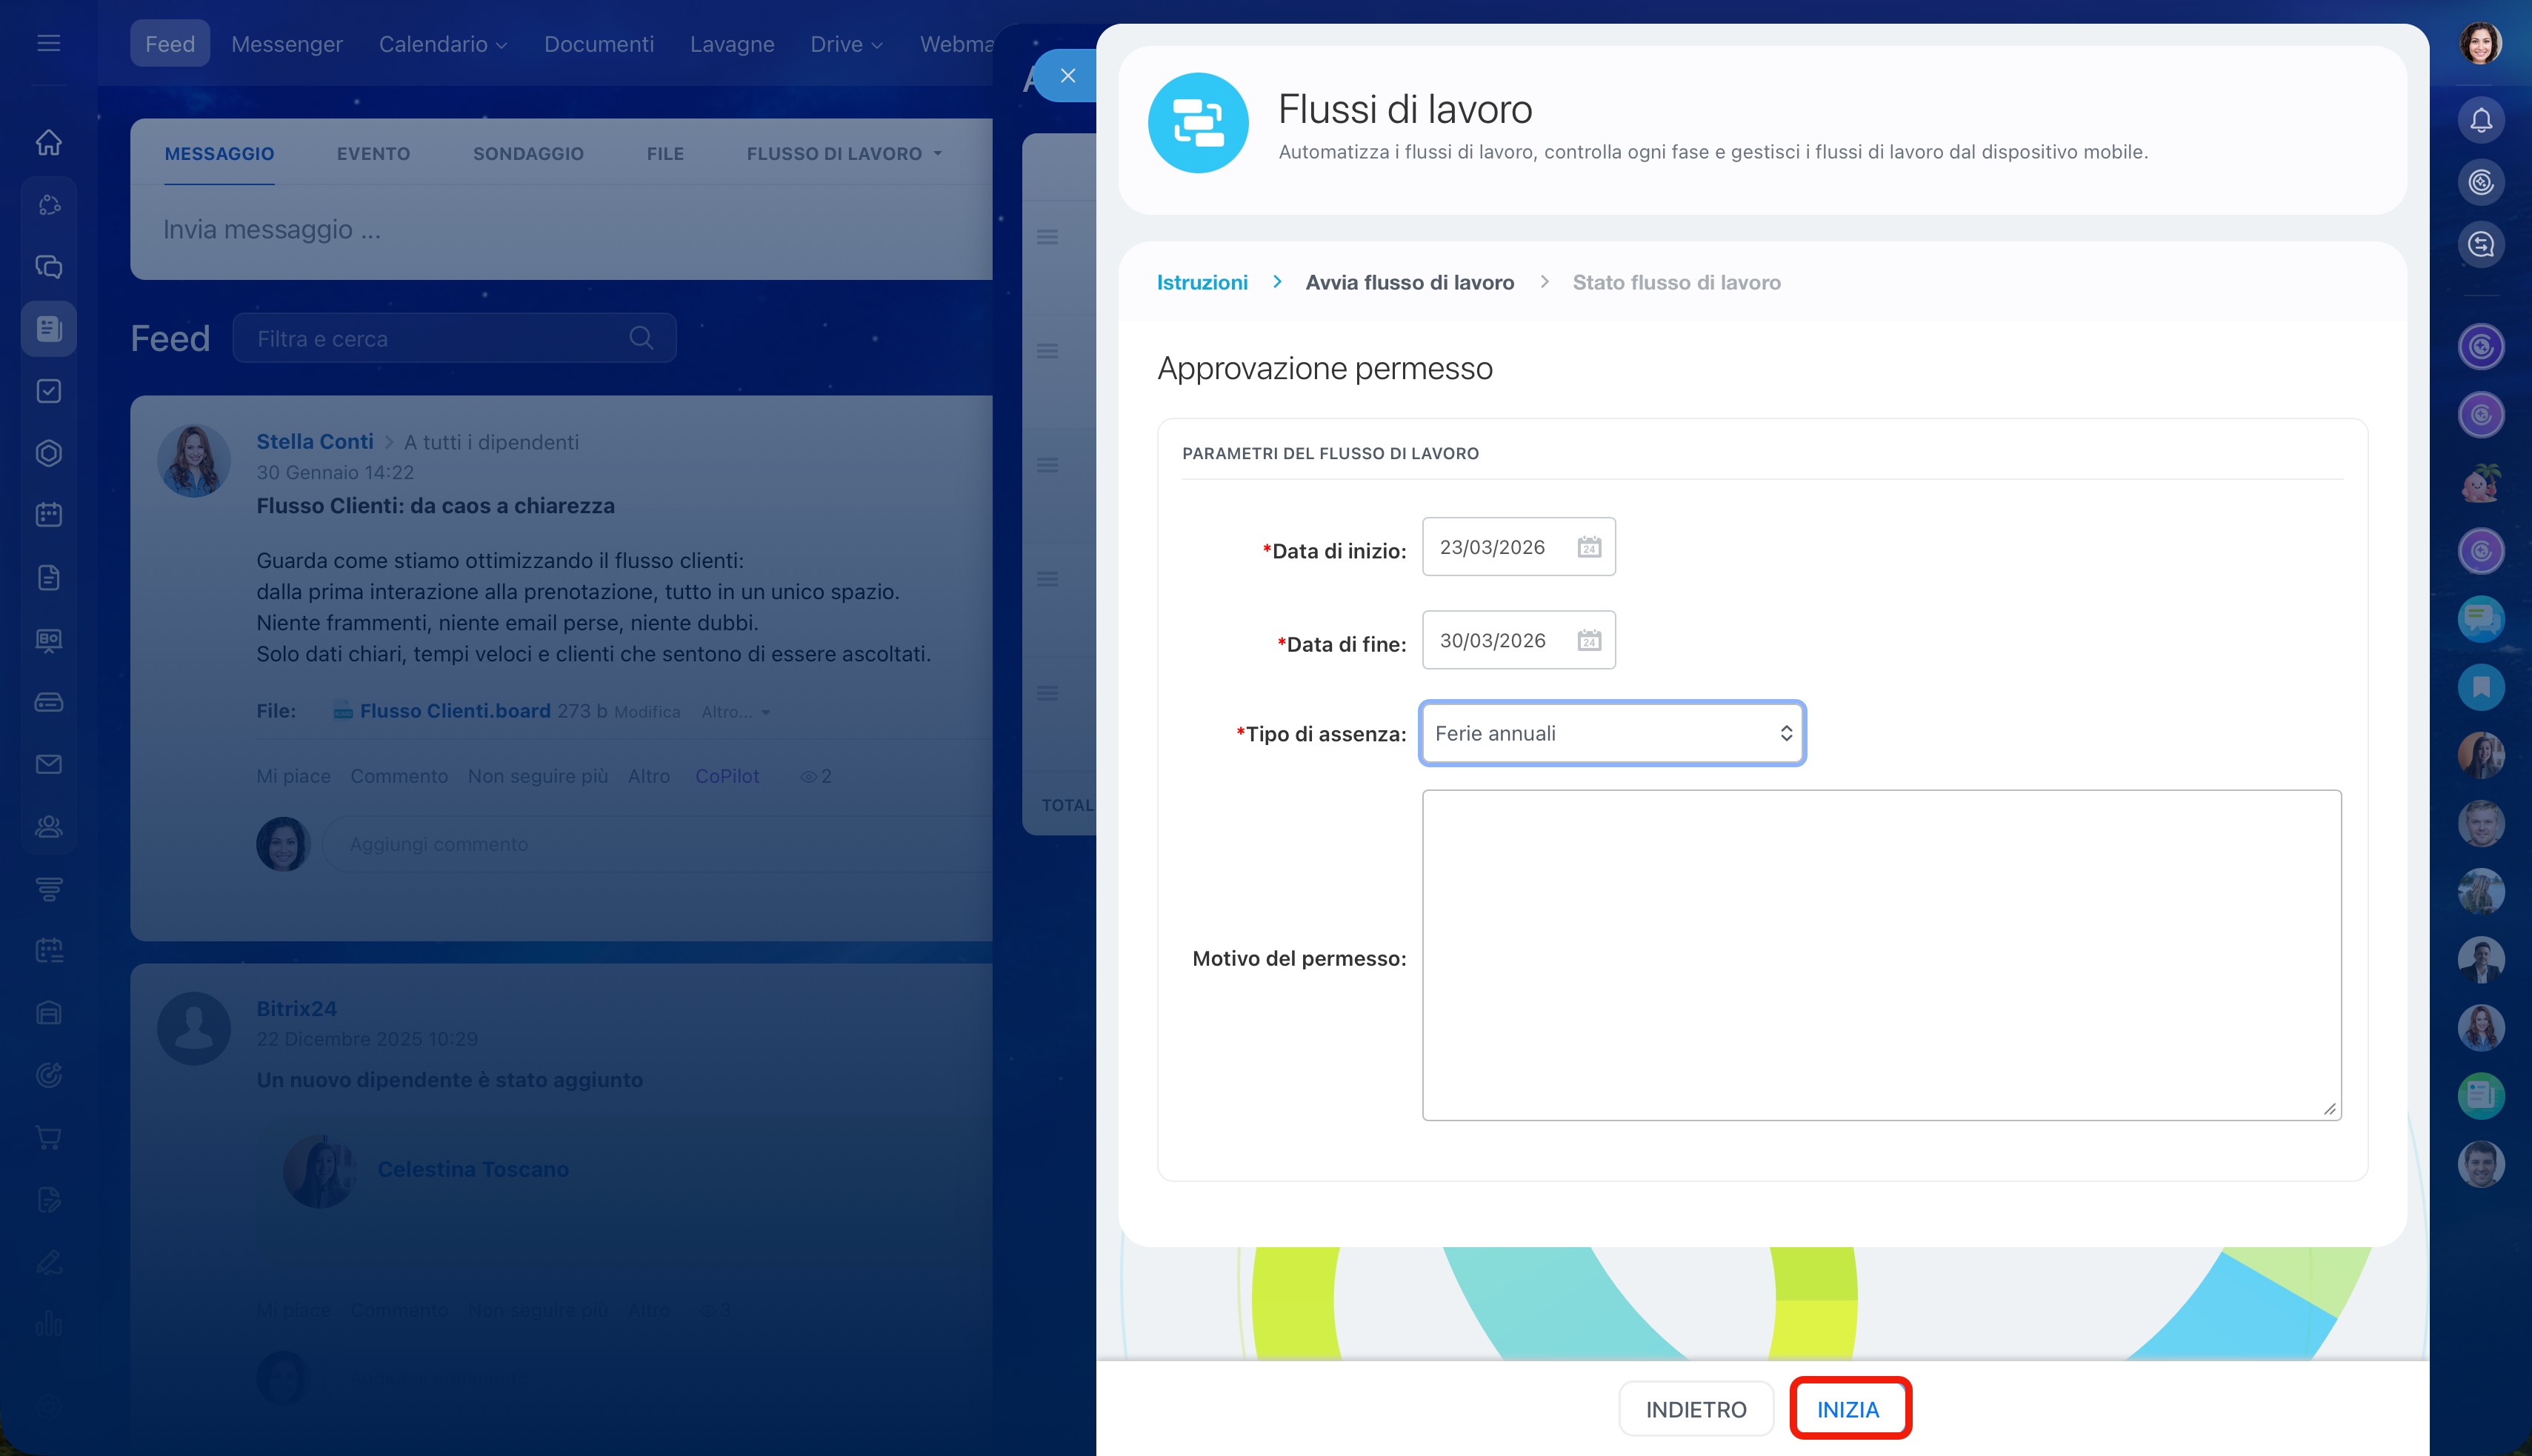Viewport: 2532px width, 1456px height.
Task: Switch to the Messenger tab
Action: coord(286,44)
